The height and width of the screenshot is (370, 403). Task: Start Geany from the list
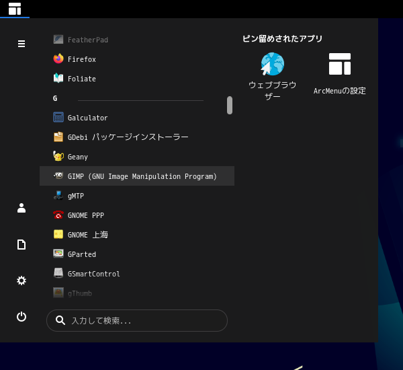tap(137, 157)
